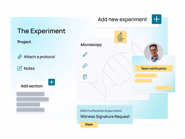
Task: Click the plus icon beside Add section
Action: point(52,82)
